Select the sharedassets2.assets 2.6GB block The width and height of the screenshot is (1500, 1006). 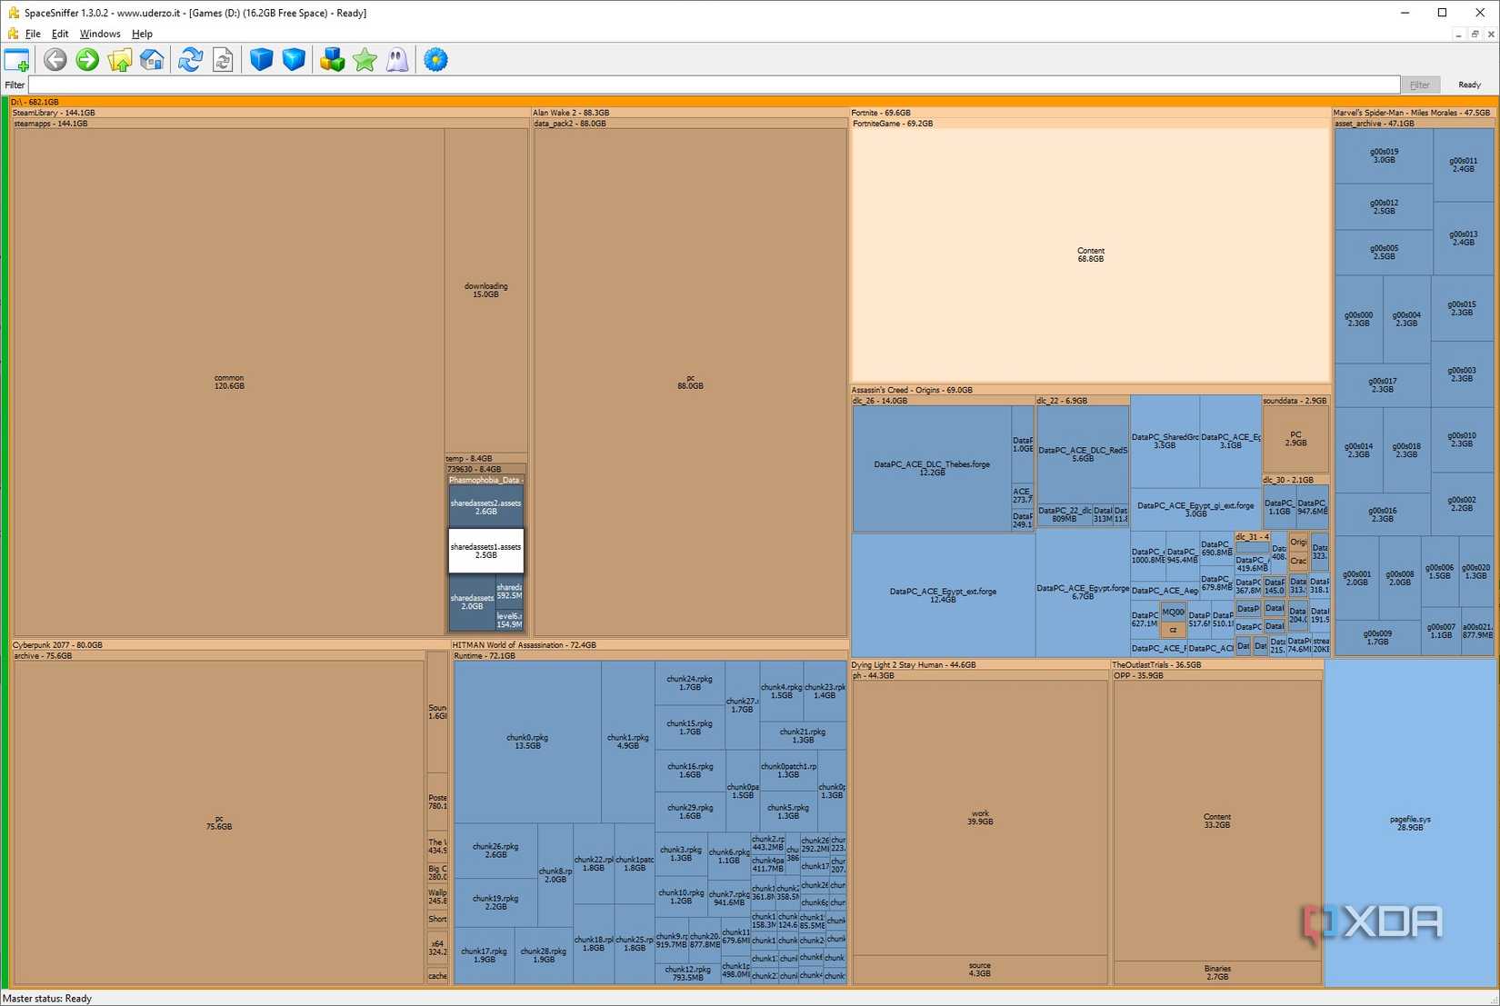pyautogui.click(x=486, y=507)
